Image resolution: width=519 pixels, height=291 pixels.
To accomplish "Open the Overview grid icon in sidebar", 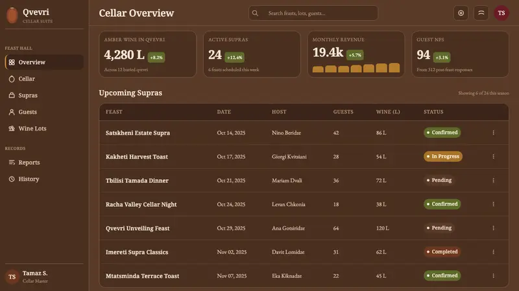I will pos(12,62).
